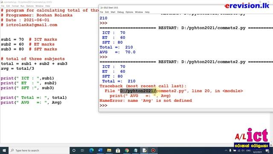Open Edit menu in the editor window
273x154 pixels.
click(8, 6)
